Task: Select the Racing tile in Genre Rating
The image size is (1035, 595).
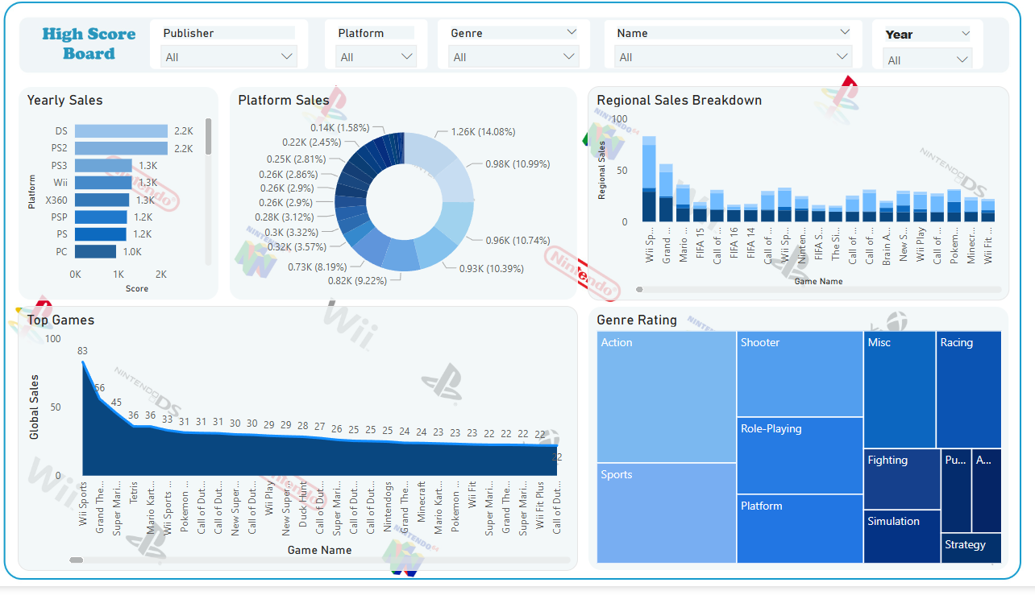Action: (969, 390)
